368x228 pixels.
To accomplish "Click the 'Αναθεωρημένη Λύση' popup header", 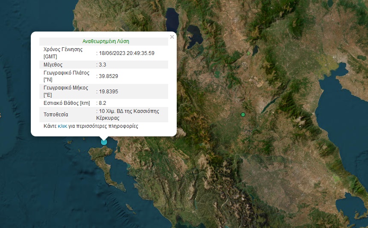I will (106, 41).
